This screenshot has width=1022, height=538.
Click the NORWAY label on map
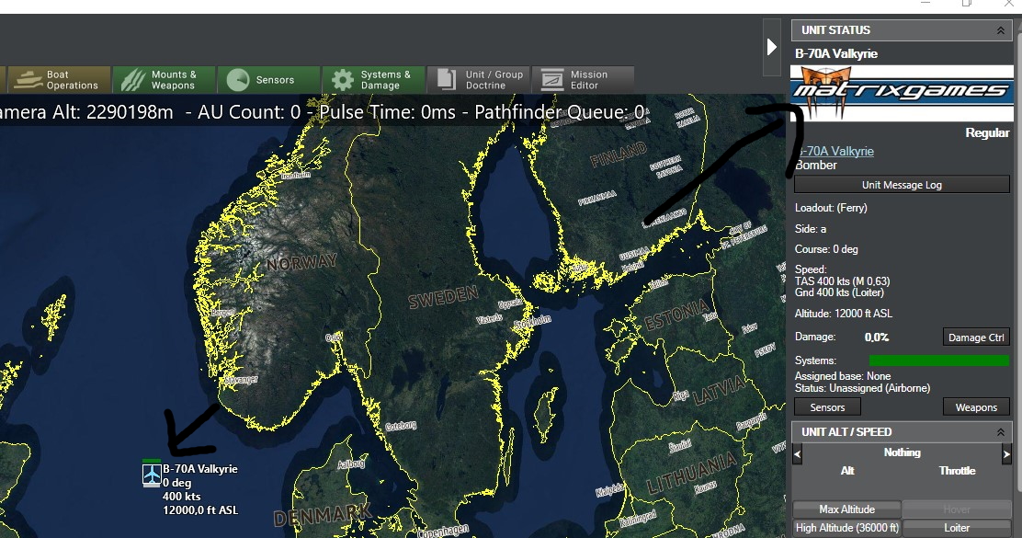tap(301, 263)
